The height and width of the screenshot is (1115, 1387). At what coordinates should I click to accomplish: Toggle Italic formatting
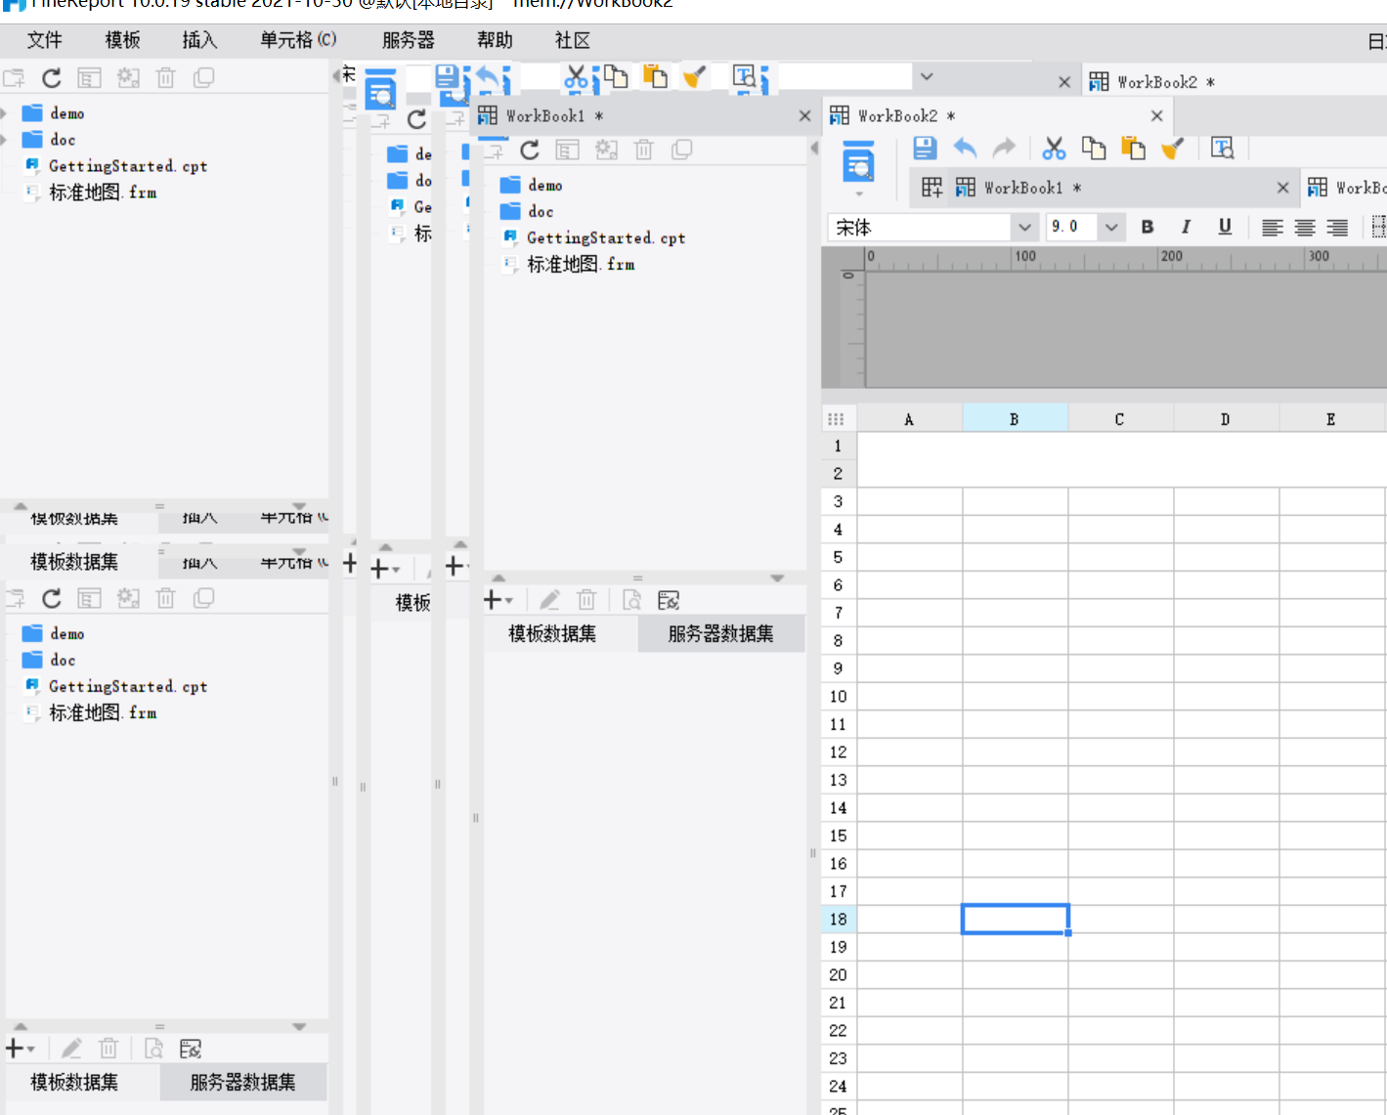1186,227
